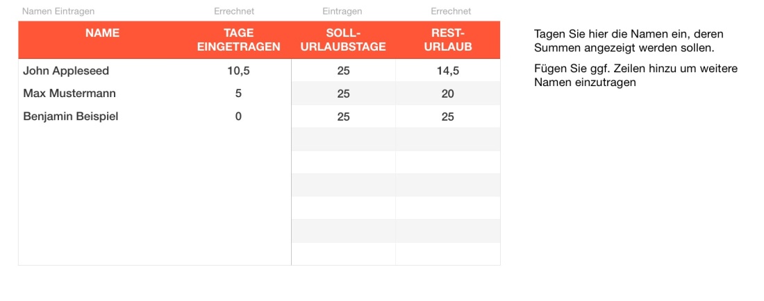Click the "Namen Eintragen" caption above the table

pos(58,11)
